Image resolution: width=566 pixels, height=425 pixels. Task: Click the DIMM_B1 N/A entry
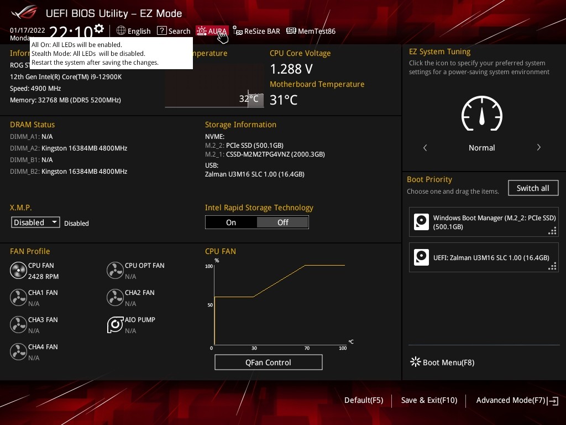coord(32,160)
